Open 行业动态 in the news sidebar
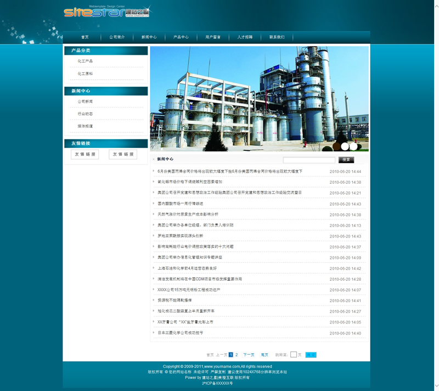 pyautogui.click(x=85, y=114)
